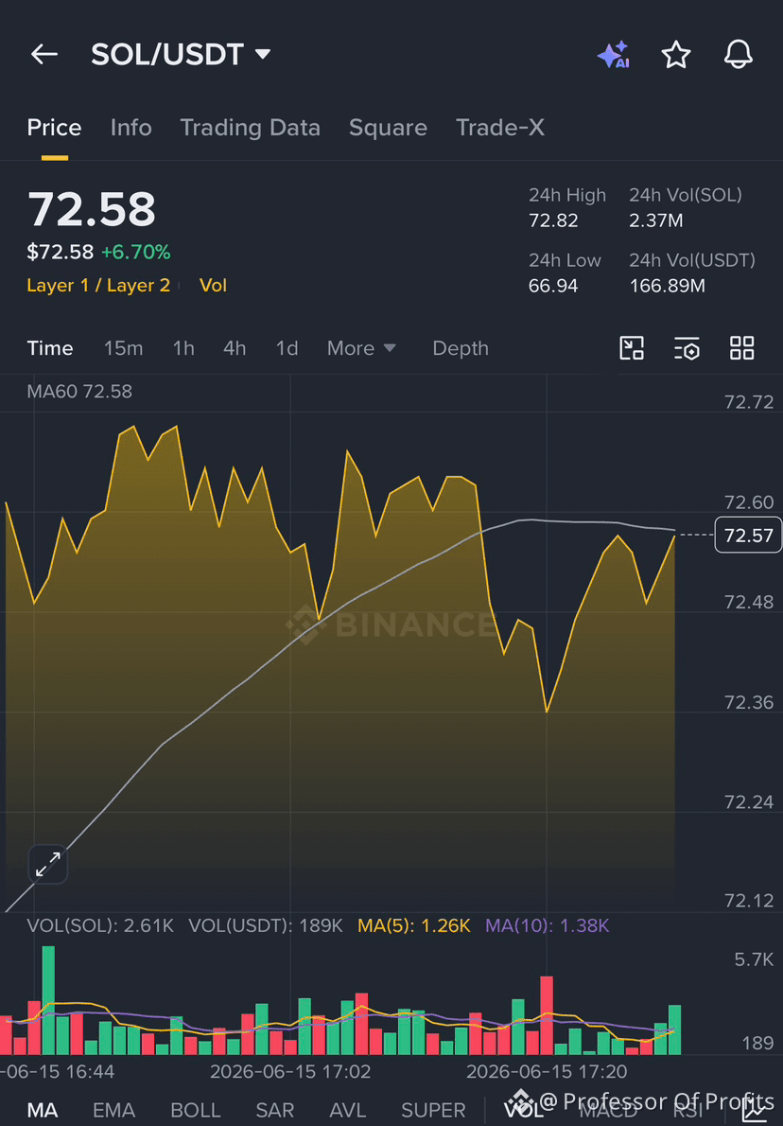Expand chart to fullscreen arrows icon
Viewport: 783px width, 1126px height.
[x=48, y=864]
